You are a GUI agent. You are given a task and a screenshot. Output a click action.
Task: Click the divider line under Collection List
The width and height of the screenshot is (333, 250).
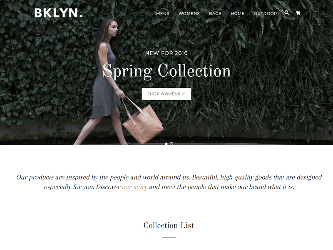coord(169,237)
